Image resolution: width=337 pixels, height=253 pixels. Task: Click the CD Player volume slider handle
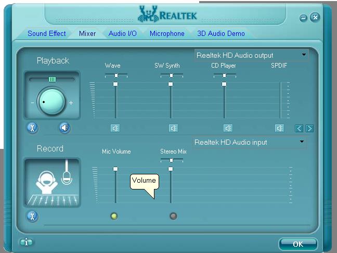click(224, 84)
